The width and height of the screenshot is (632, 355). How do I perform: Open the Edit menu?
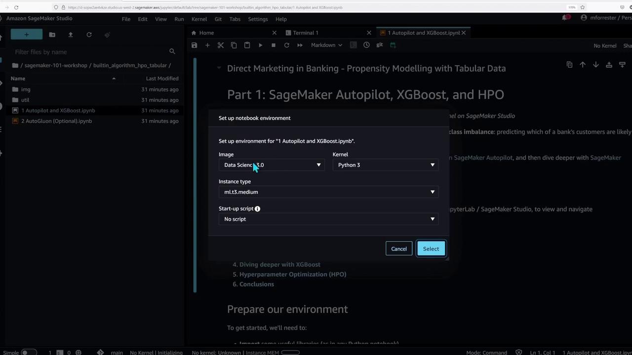(143, 19)
